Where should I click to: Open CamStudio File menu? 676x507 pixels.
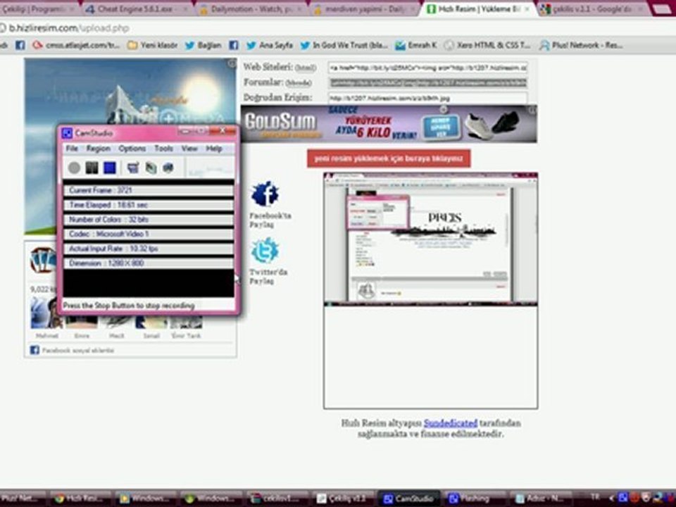pos(72,149)
